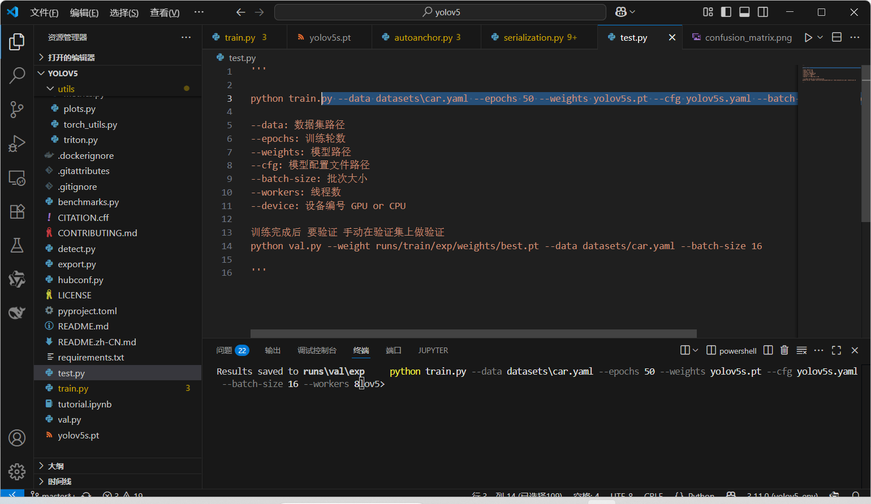Screen dimensions: 871x504
Task: Kill terminal with trash icon
Action: [784, 350]
